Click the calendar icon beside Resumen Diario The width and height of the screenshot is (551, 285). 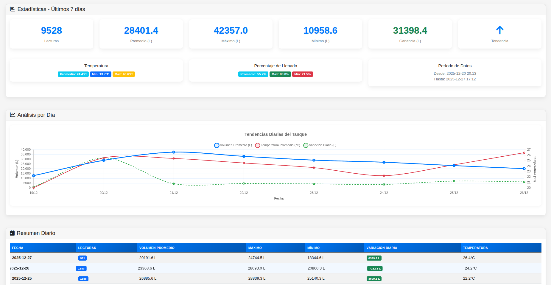(12, 233)
